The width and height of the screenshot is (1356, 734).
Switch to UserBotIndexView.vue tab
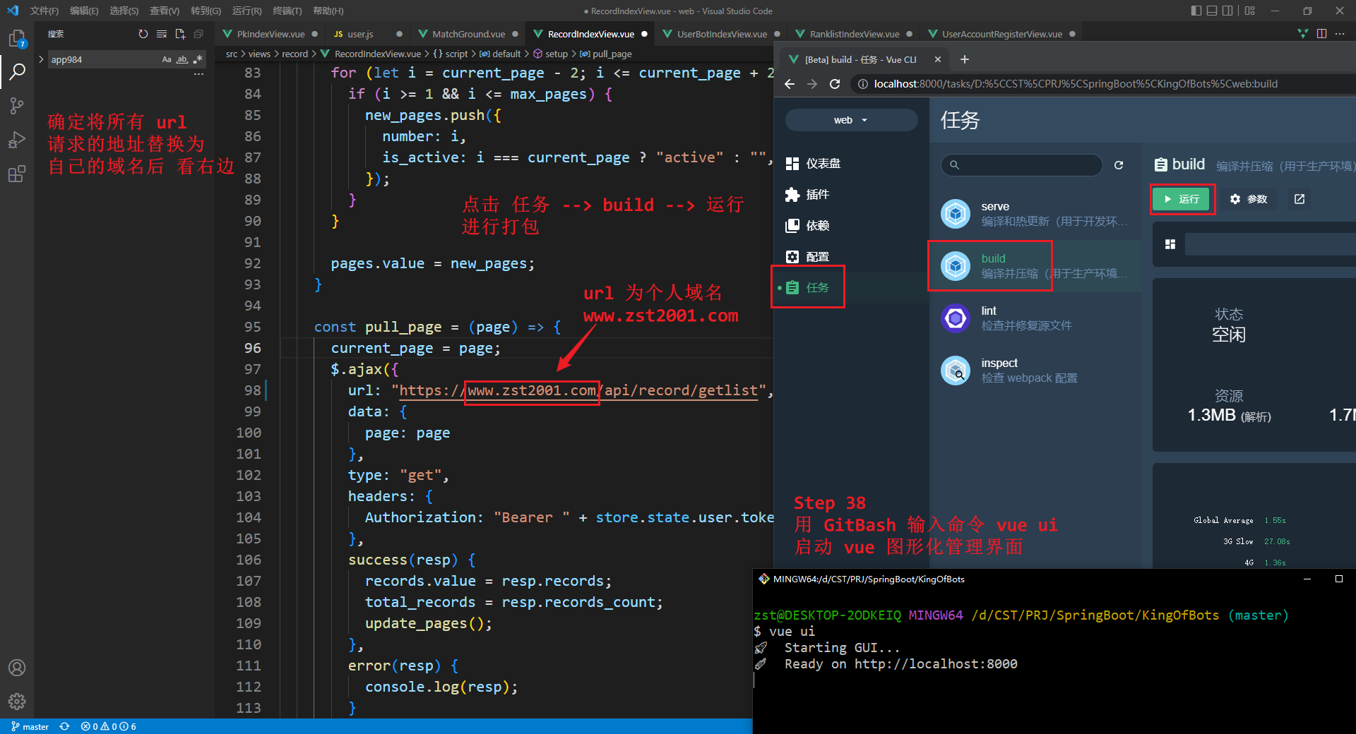coord(722,34)
